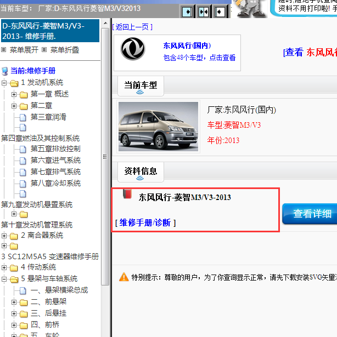This screenshot has width=337, height=337.
Task: Click 菜单展开 to expand the menu
Action: (24, 50)
